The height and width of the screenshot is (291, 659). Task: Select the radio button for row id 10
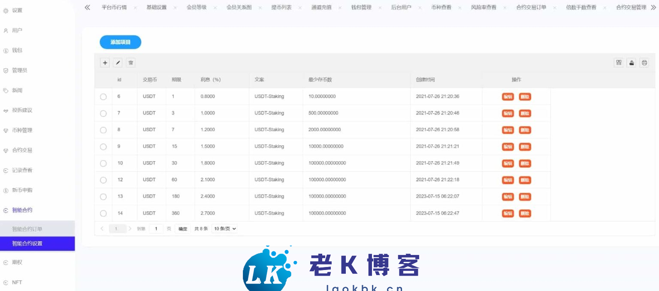[x=103, y=163]
